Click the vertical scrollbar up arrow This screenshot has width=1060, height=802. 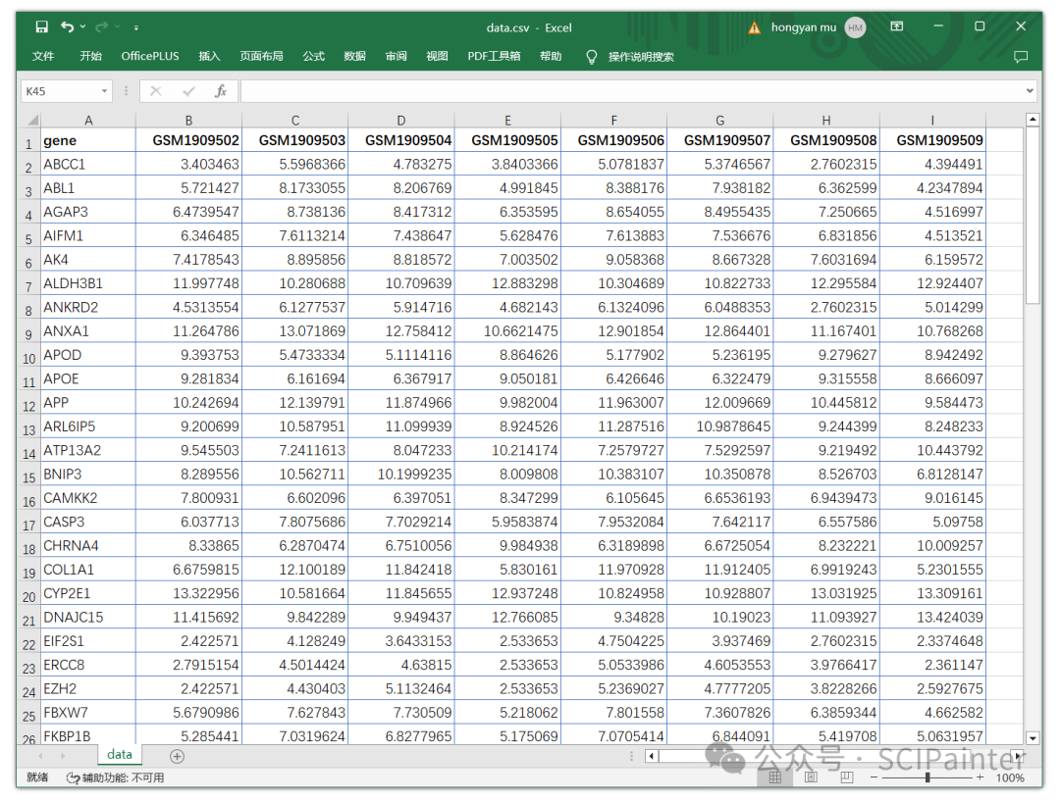[x=1033, y=120]
